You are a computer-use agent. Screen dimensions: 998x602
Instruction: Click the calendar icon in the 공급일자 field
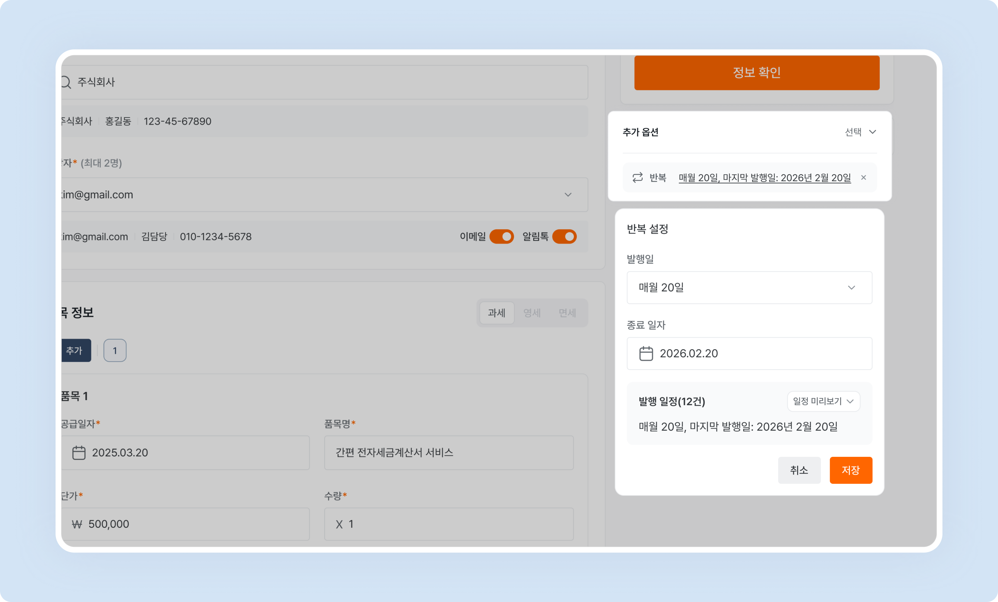(79, 453)
